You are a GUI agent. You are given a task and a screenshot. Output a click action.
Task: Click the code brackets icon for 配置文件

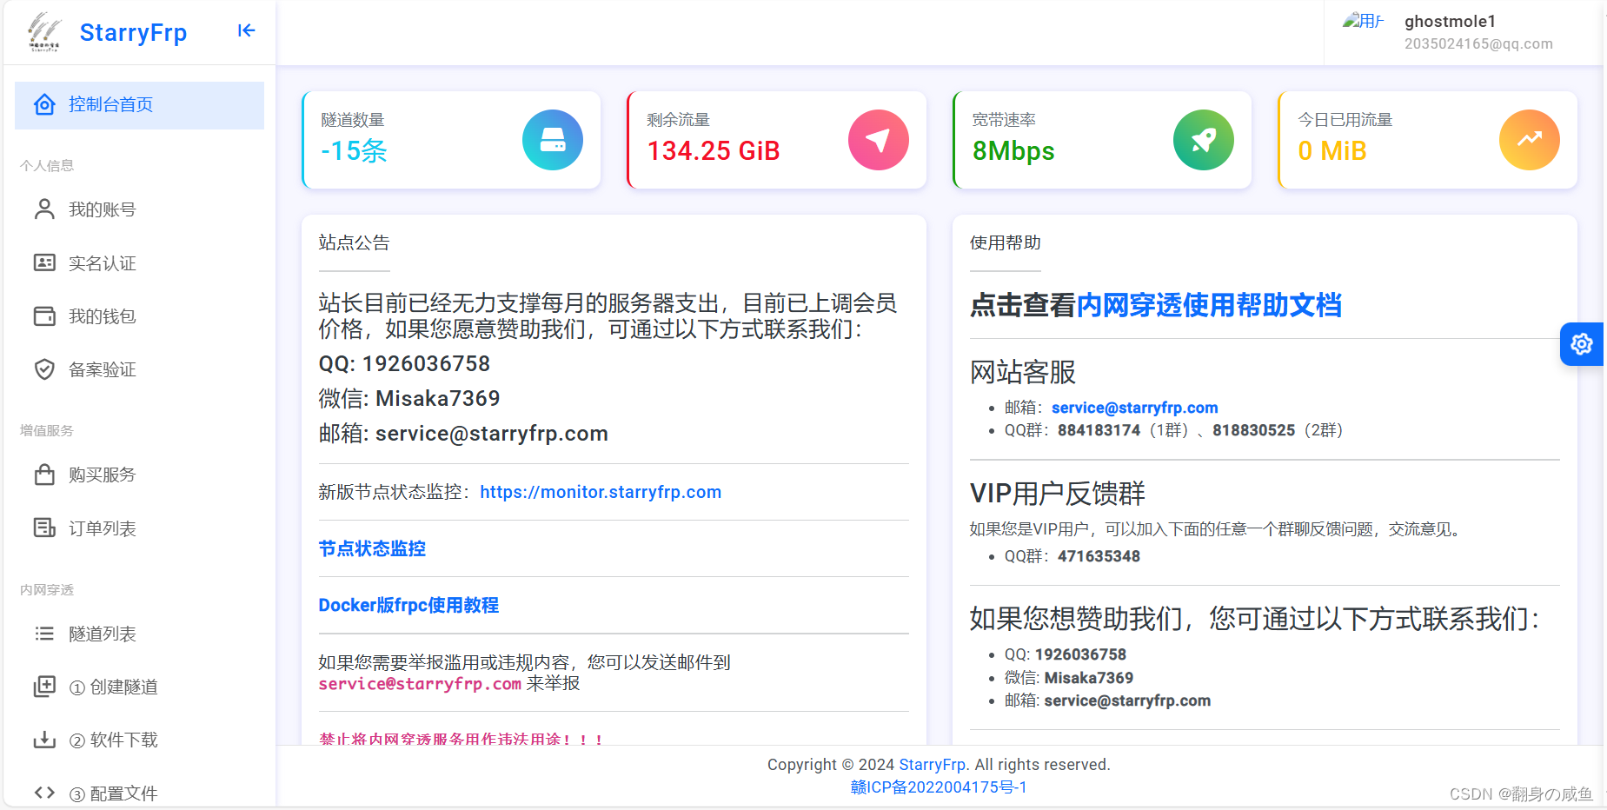[44, 793]
